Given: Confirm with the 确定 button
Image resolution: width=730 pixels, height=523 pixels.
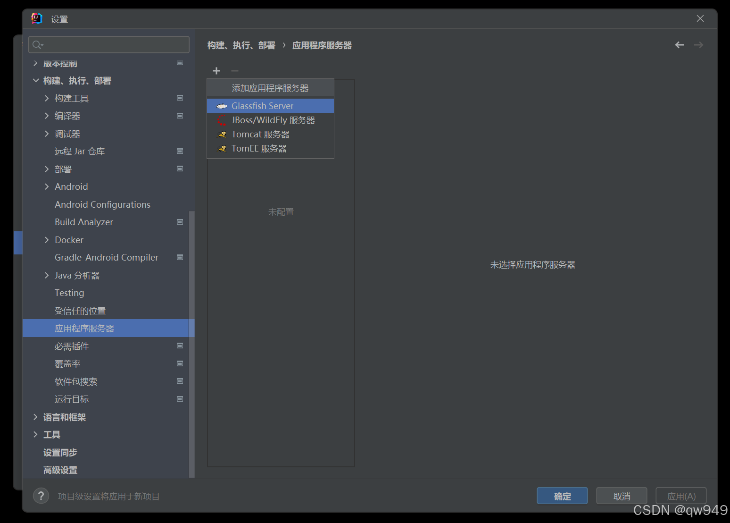Looking at the screenshot, I should pyautogui.click(x=562, y=496).
